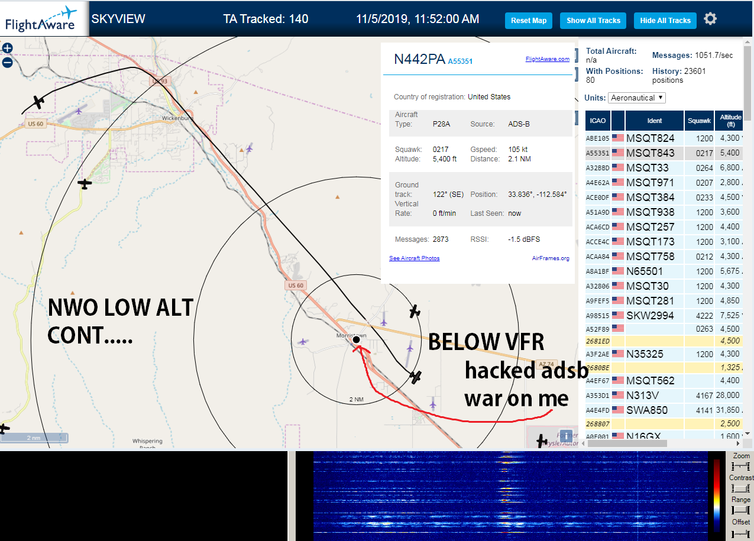Image resolution: width=754 pixels, height=541 pixels.
Task: Select the MSQT281 row
Action: pos(665,301)
